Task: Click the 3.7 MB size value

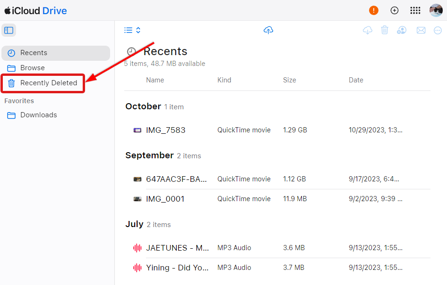Action: [294, 268]
